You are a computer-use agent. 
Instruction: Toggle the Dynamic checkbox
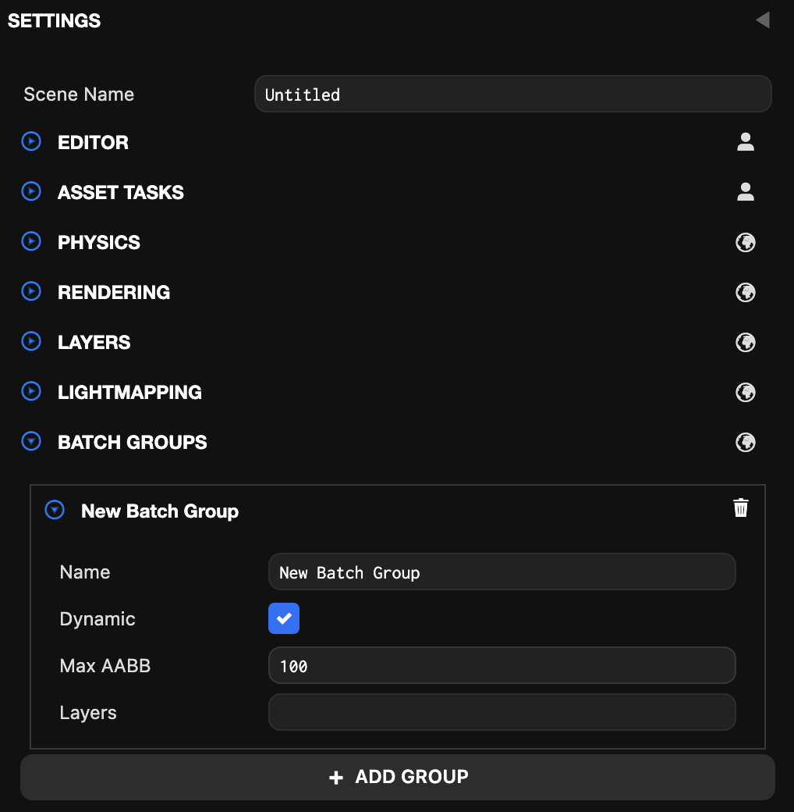tap(283, 618)
